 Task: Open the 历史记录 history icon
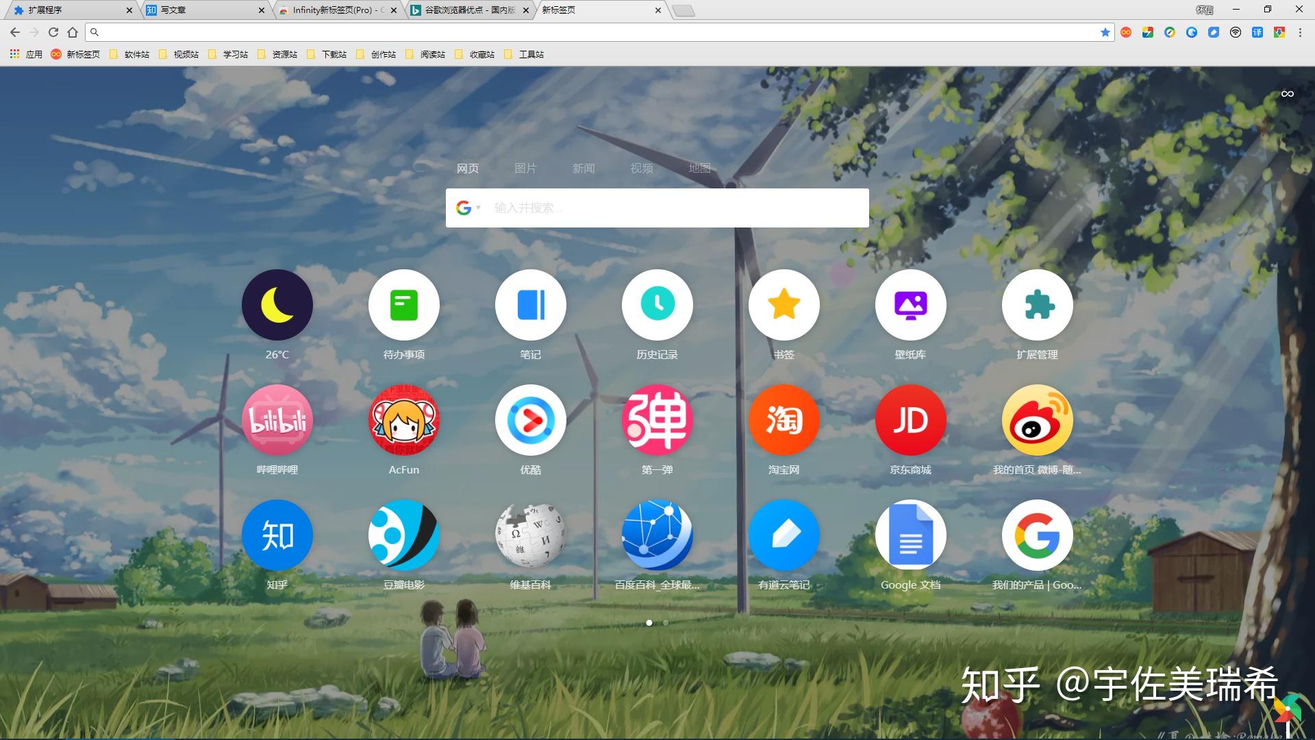(657, 305)
